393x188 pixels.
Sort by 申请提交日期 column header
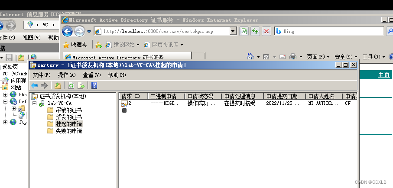[x=285, y=96]
